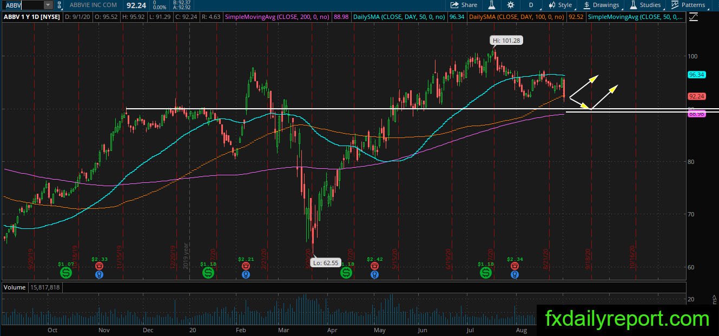
Task: Click the chart mode icon below Patterns
Action: coord(694,17)
